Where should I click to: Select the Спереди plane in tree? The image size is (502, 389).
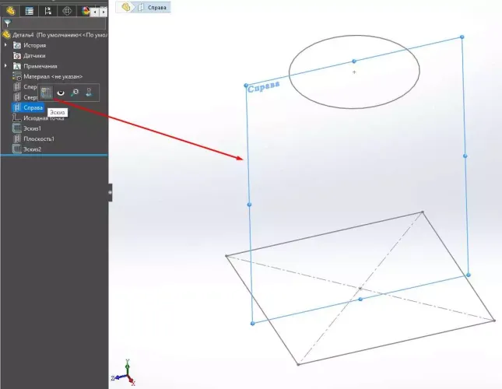pyautogui.click(x=30, y=86)
